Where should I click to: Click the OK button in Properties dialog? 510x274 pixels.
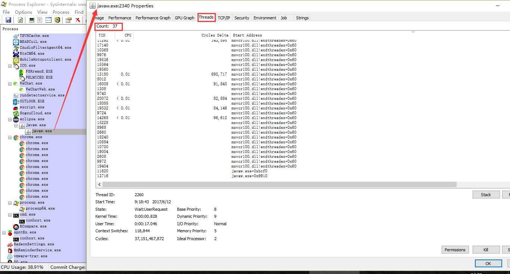coord(488,263)
